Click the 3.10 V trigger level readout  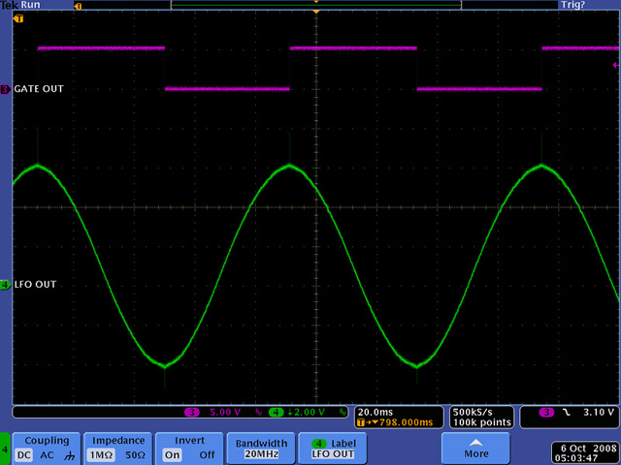[x=599, y=413]
